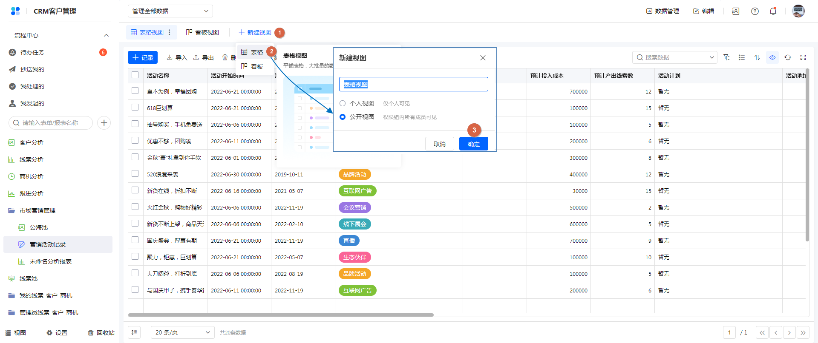Tick the select-all header checkbox
This screenshot has height=343, width=818.
(135, 75)
